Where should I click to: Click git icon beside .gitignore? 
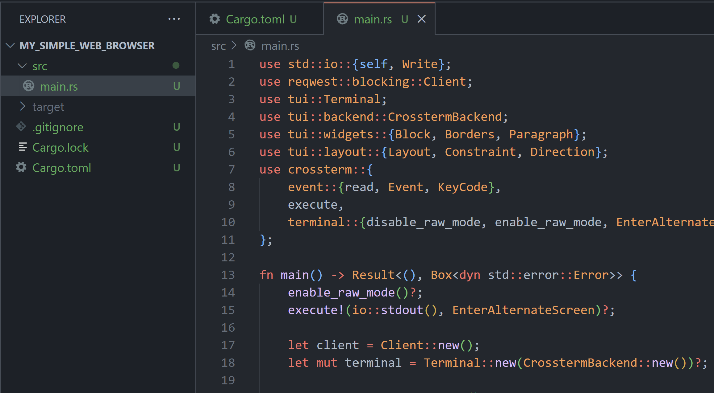(21, 127)
